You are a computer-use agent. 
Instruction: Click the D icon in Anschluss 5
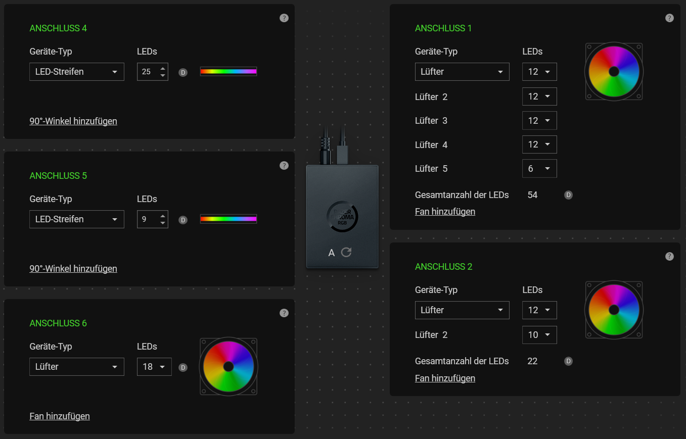(183, 220)
